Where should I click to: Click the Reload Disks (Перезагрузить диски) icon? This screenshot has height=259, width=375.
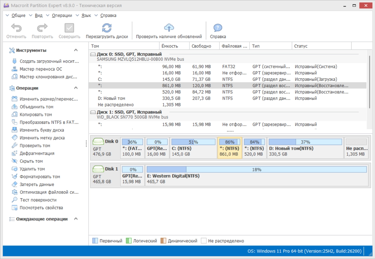tap(107, 28)
